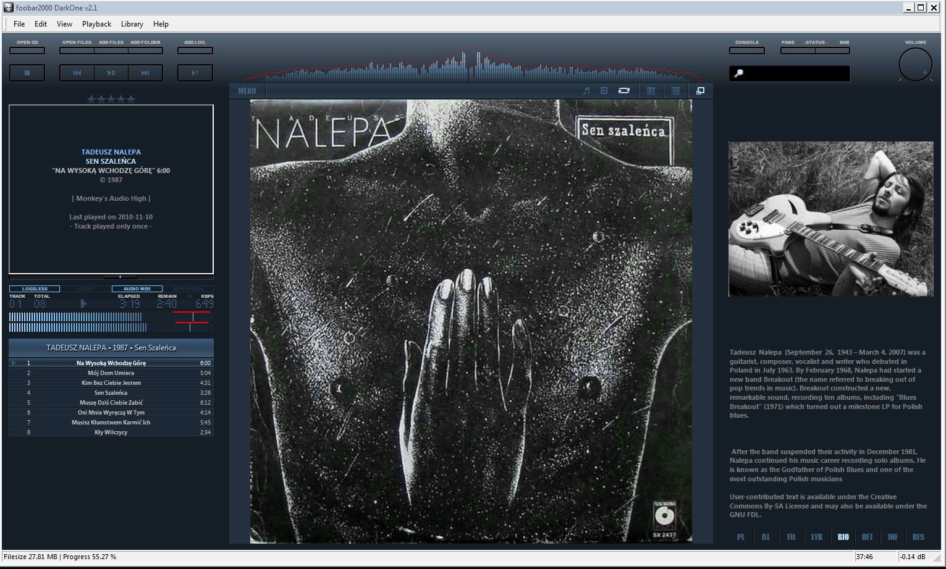Click the LOSSLESS indicator
This screenshot has height=569, width=946.
pyautogui.click(x=35, y=289)
